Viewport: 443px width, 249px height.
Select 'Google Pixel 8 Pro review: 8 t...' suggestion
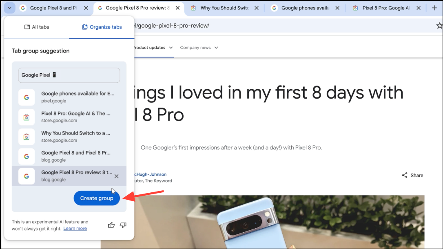click(x=69, y=176)
